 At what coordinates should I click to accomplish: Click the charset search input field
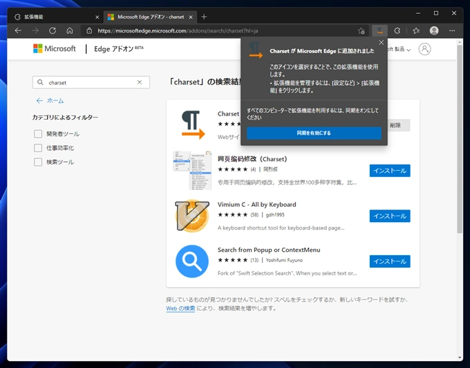click(x=90, y=82)
